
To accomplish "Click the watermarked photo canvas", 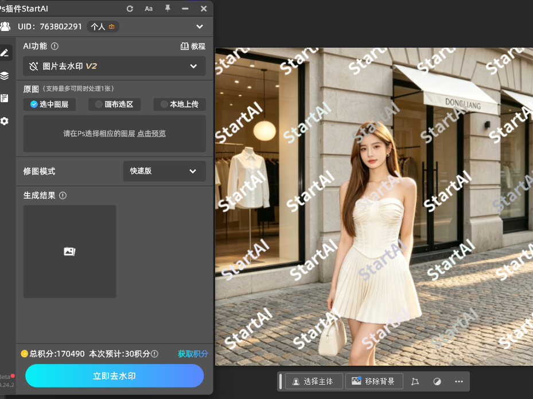I will [x=374, y=207].
